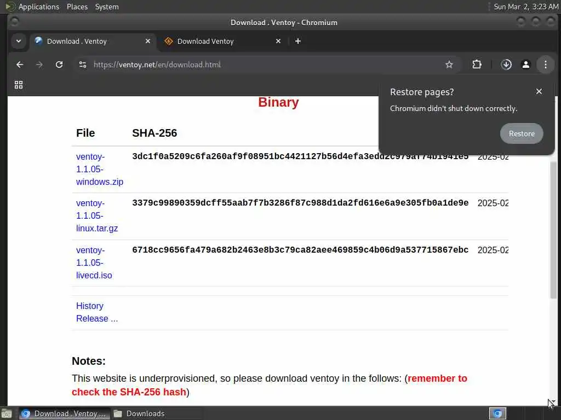Go back to the previous page
Image resolution: width=561 pixels, height=420 pixels.
click(x=20, y=65)
